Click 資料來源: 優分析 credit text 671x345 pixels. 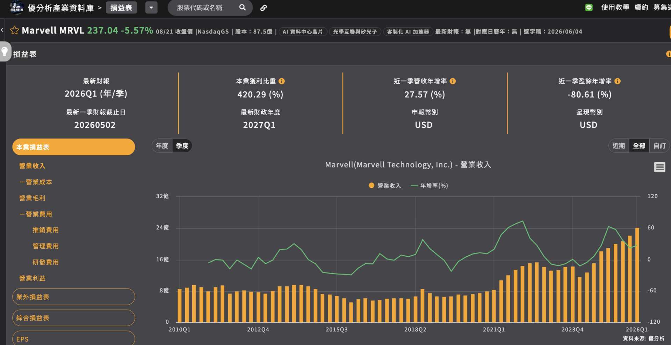pyautogui.click(x=643, y=339)
